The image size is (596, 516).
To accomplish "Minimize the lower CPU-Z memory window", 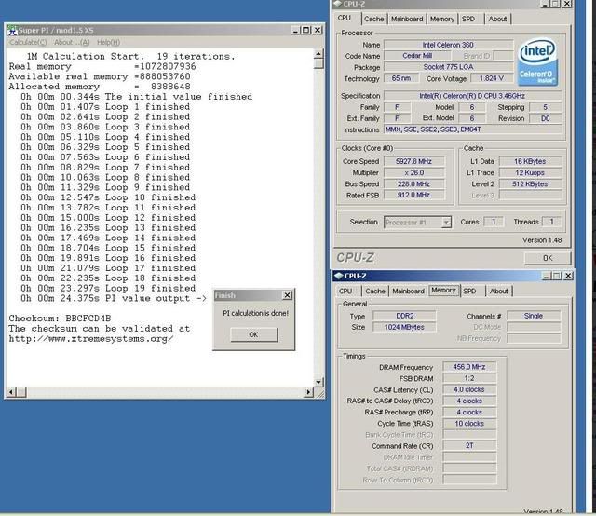I will pos(544,276).
